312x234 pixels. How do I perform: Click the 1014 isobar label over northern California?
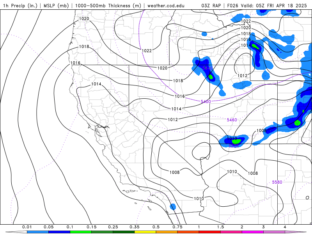(x=96, y=84)
